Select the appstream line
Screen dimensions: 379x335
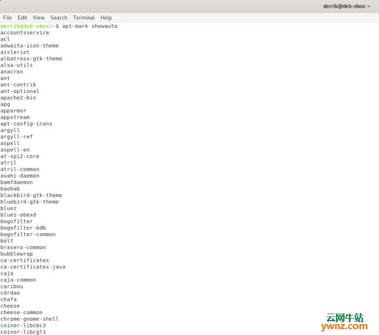point(15,117)
